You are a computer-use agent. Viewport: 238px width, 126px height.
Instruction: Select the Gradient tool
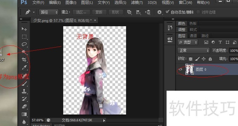(24, 114)
